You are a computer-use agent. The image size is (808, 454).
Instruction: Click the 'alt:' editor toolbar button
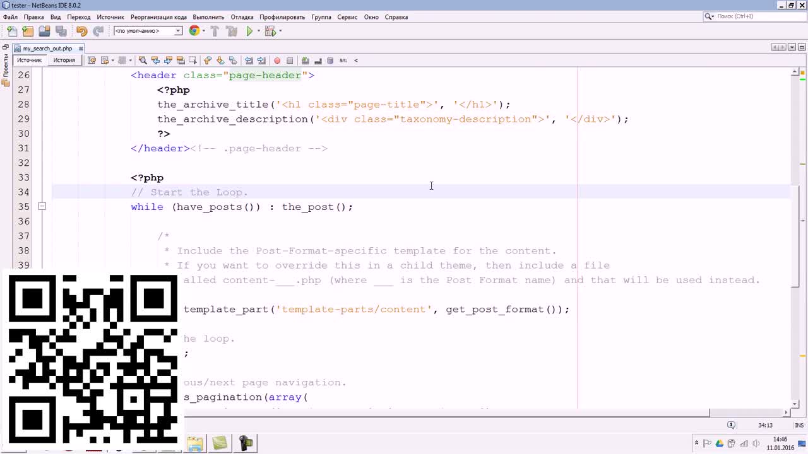pyautogui.click(x=343, y=61)
